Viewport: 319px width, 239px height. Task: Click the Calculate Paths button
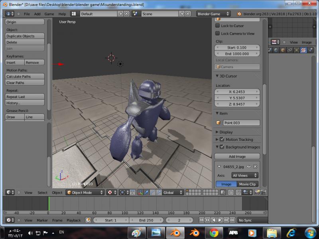pyautogui.click(x=25, y=76)
